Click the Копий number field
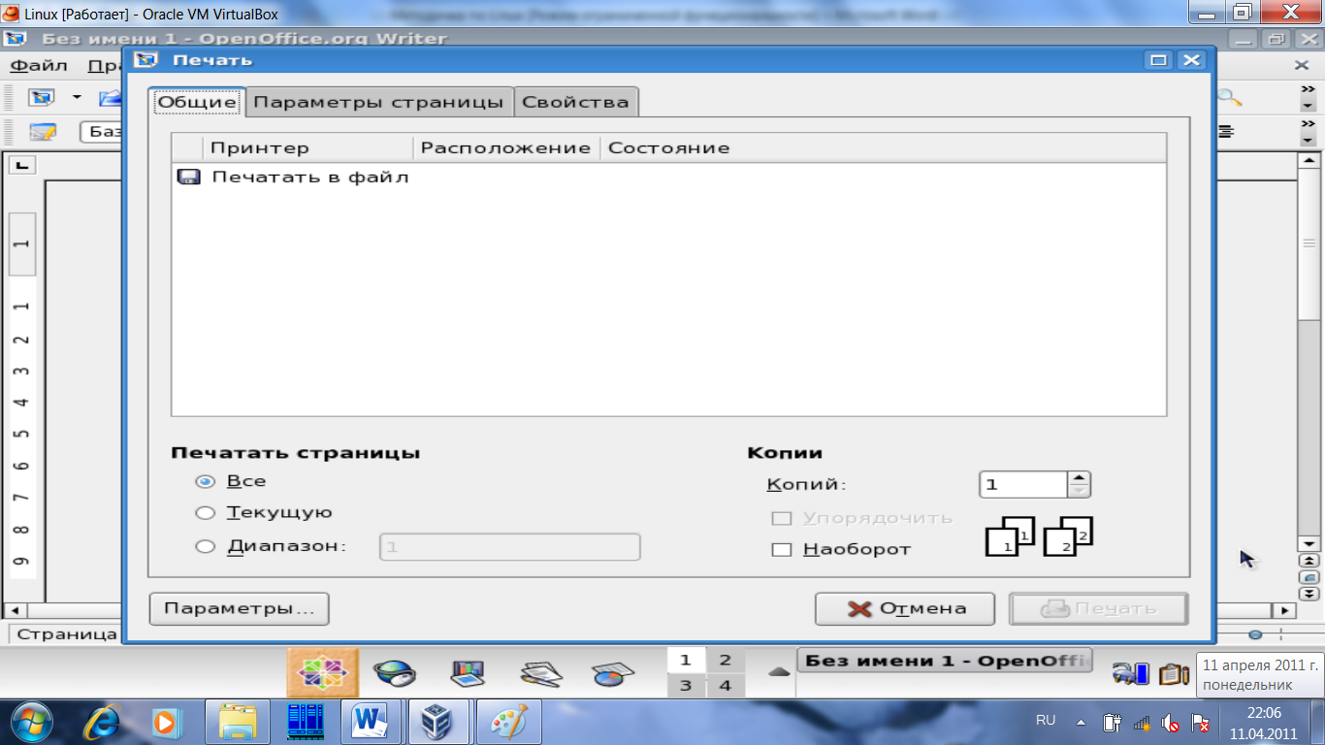1325x745 pixels. pos(1023,484)
